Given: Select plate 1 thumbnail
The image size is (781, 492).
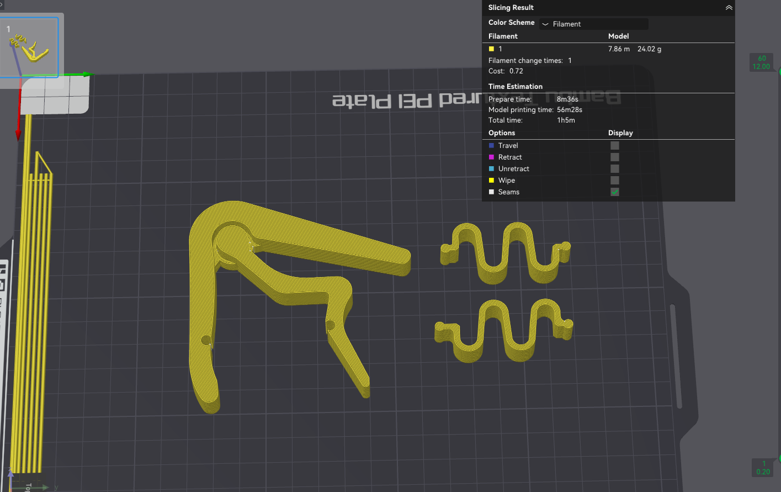Looking at the screenshot, I should pos(29,47).
